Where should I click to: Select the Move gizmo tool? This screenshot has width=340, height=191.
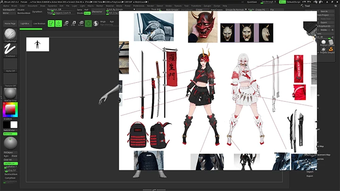tap(66, 24)
